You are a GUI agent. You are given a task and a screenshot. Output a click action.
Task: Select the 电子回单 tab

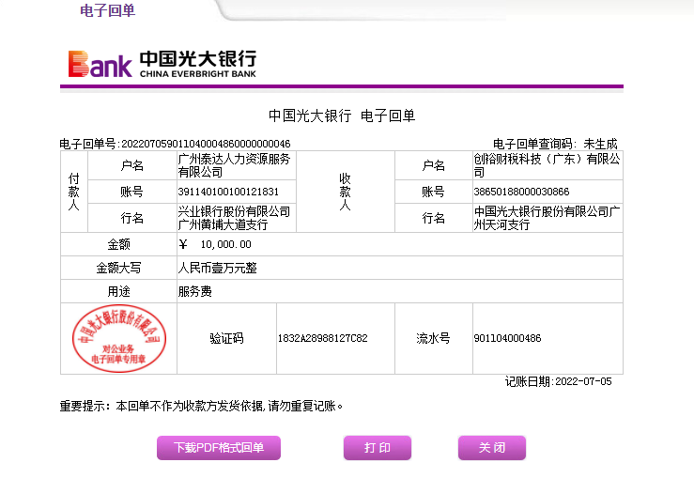[108, 10]
